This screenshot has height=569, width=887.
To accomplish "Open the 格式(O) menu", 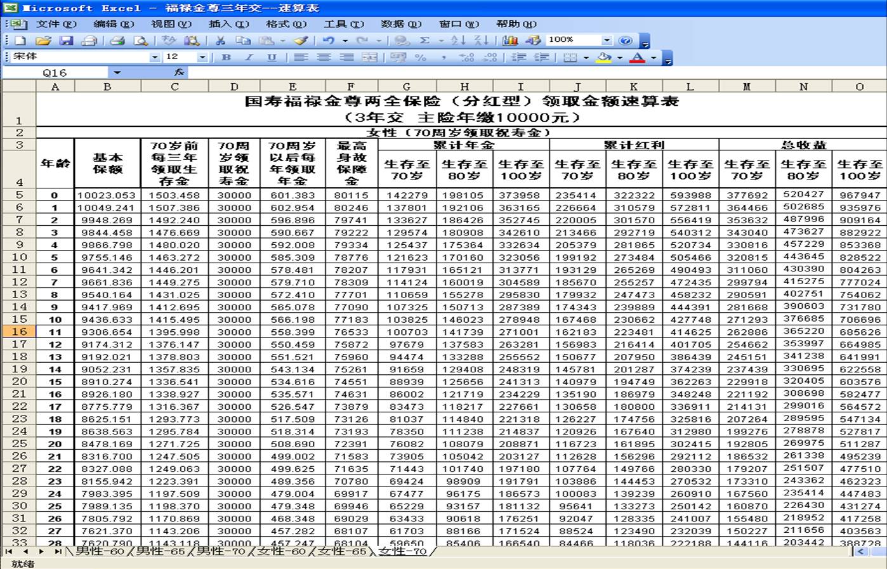I will coord(286,24).
